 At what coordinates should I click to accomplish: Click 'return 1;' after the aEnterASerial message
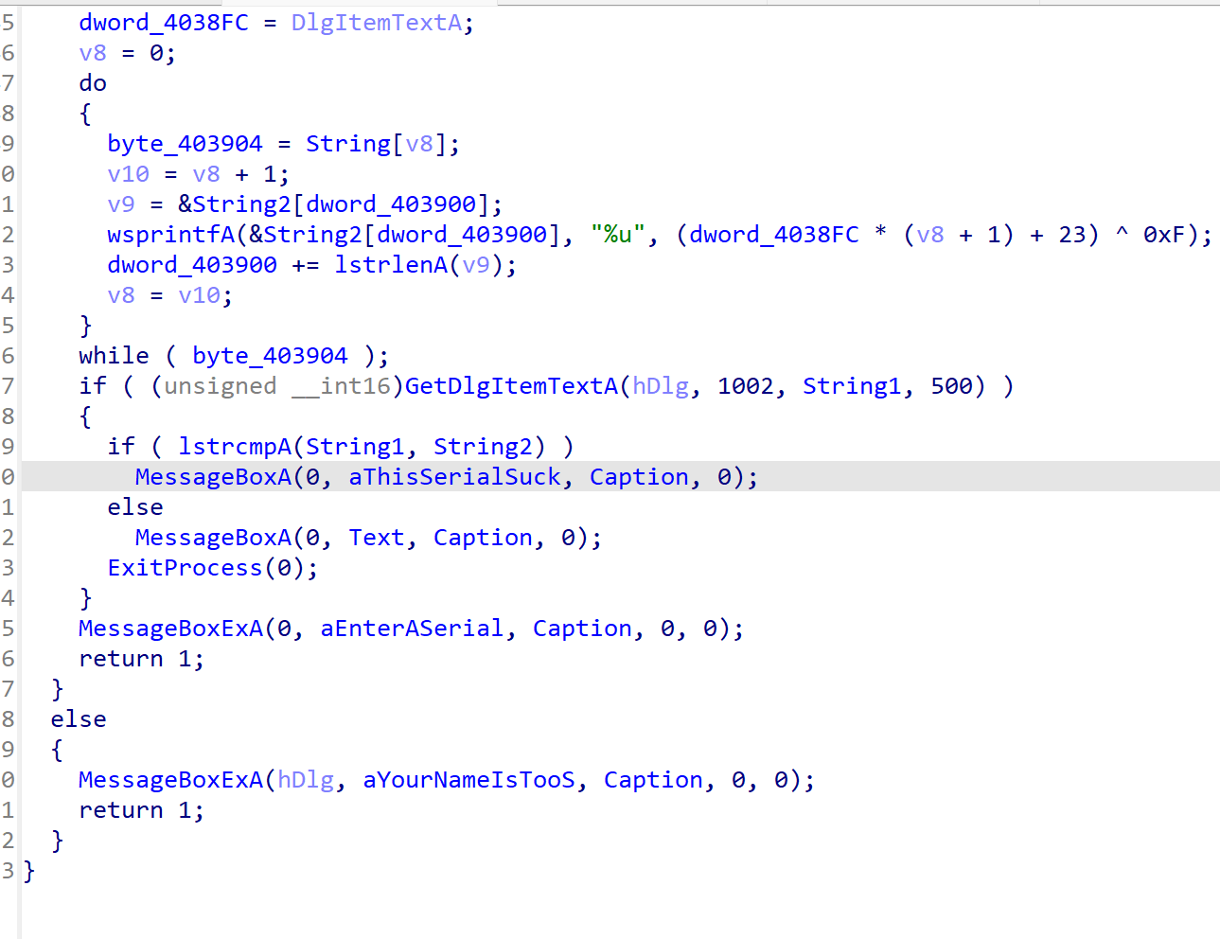(142, 659)
